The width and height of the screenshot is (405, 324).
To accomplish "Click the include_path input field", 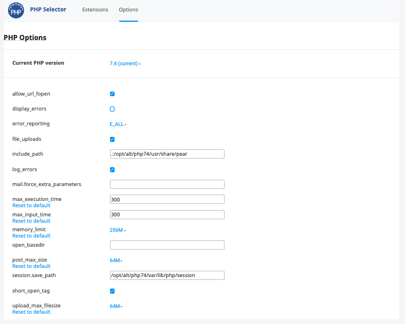I will [x=167, y=154].
